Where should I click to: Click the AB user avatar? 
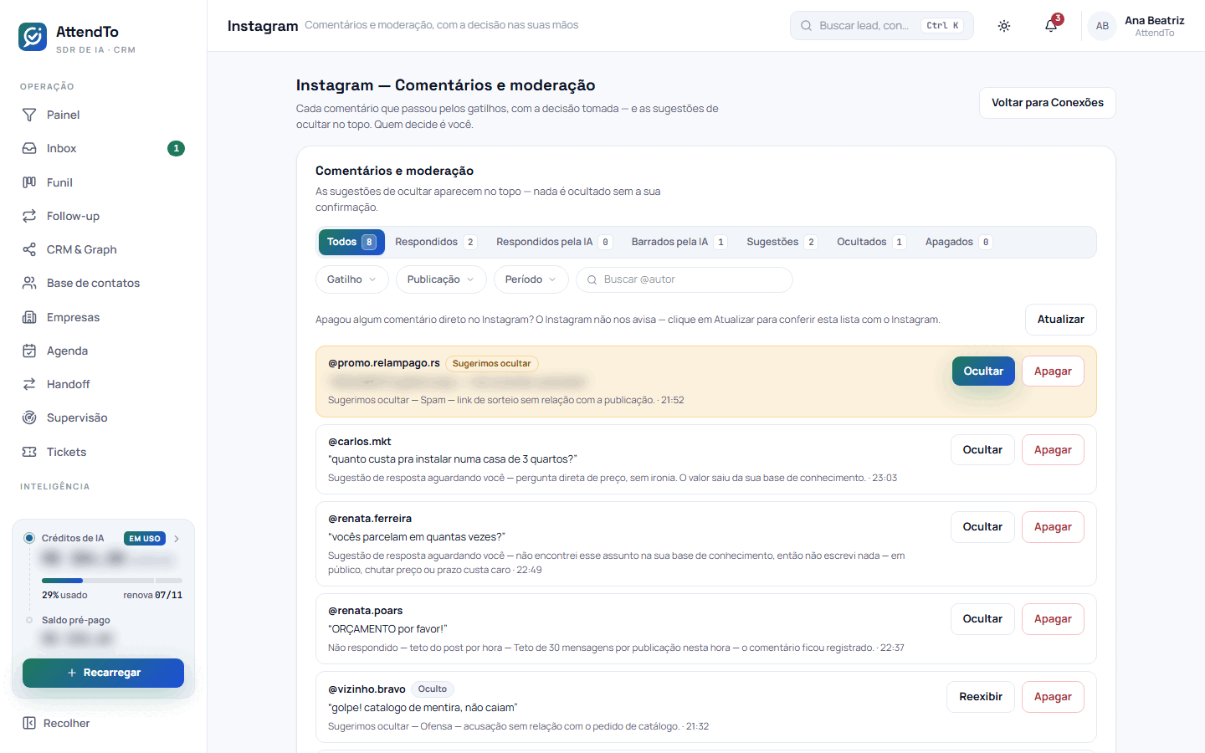pos(1102,26)
